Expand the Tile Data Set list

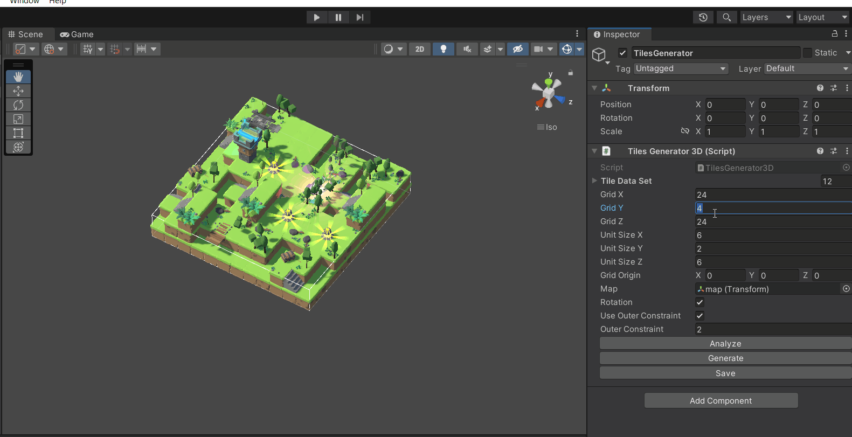coord(594,181)
